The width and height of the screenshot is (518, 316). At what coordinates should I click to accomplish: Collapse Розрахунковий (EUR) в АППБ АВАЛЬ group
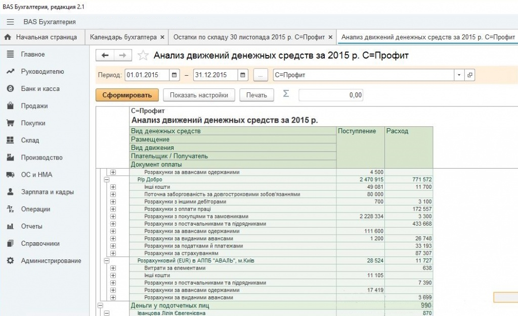pyautogui.click(x=106, y=260)
